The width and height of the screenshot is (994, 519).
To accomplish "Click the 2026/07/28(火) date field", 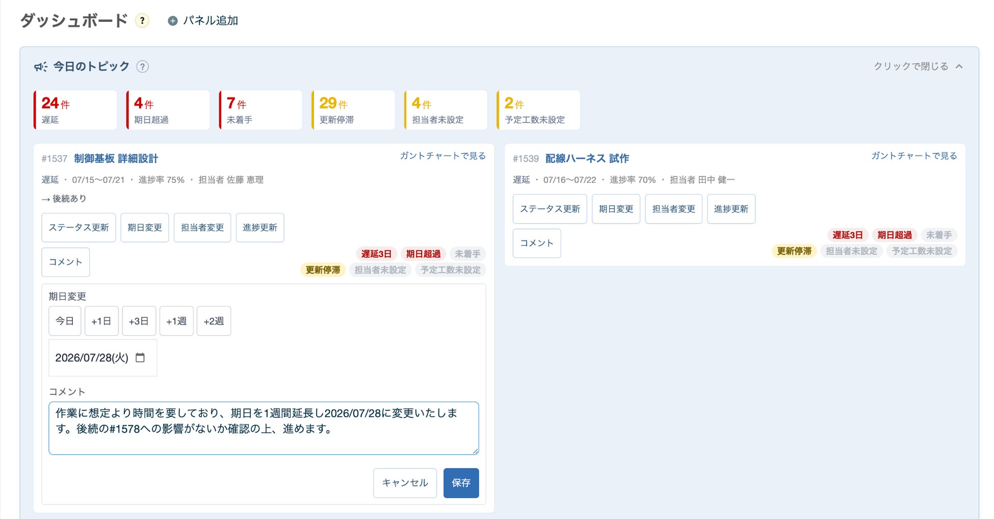I will click(x=103, y=358).
